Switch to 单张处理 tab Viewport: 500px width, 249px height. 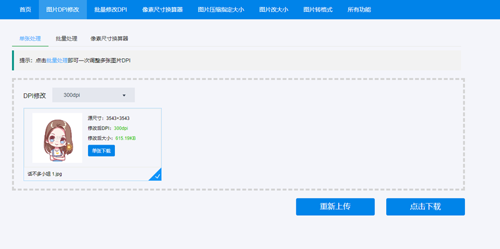click(30, 39)
